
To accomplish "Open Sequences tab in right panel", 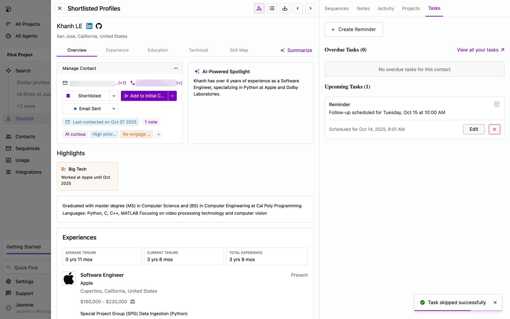I will (x=337, y=9).
